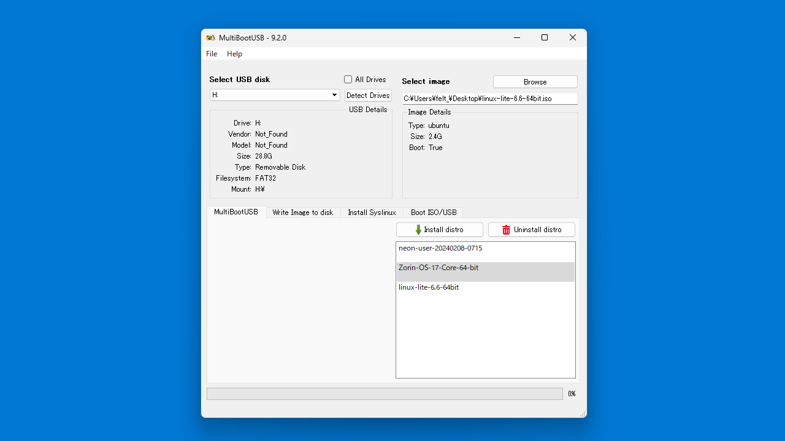Select Zorin-OS-17-Core-64-bit in distro list
This screenshot has height=441, width=785.
point(485,271)
